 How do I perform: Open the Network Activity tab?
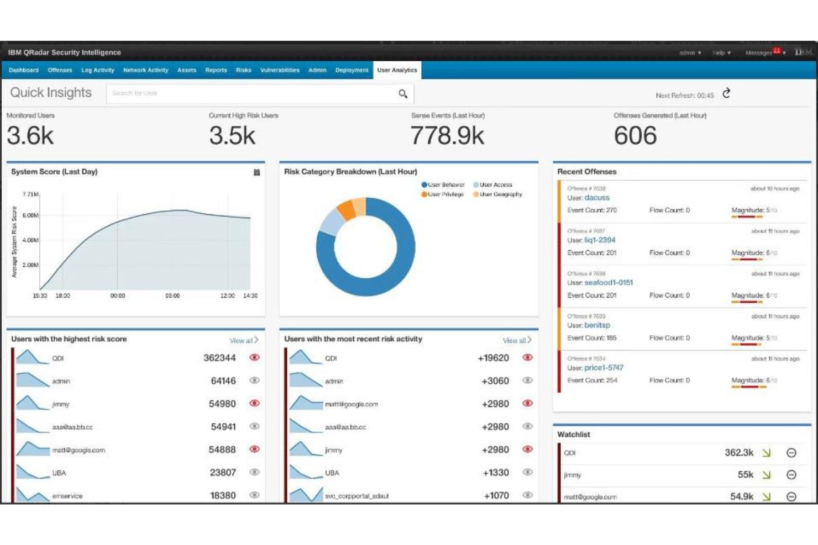(x=146, y=70)
